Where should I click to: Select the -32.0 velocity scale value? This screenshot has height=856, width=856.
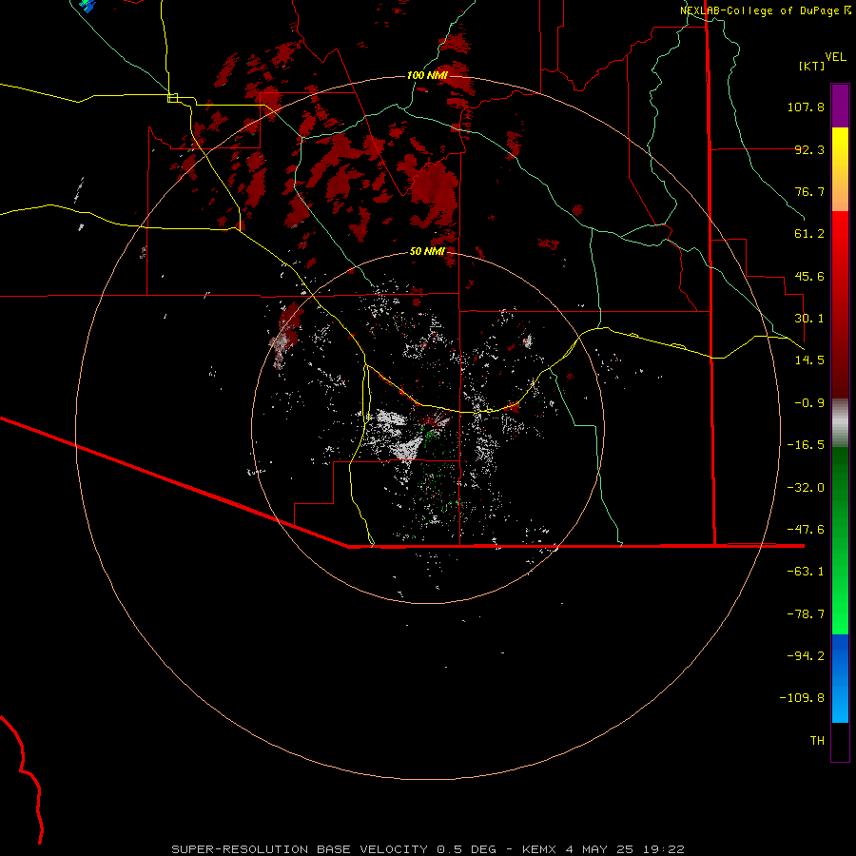pos(806,488)
